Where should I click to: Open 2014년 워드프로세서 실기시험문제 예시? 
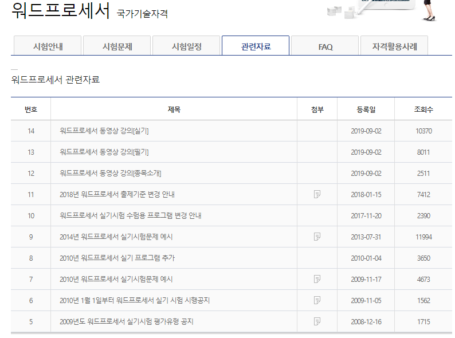[116, 237]
